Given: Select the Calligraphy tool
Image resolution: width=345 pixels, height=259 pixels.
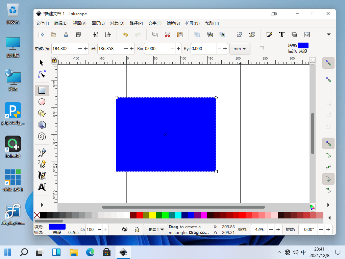Looking at the screenshot, I should [42, 175].
